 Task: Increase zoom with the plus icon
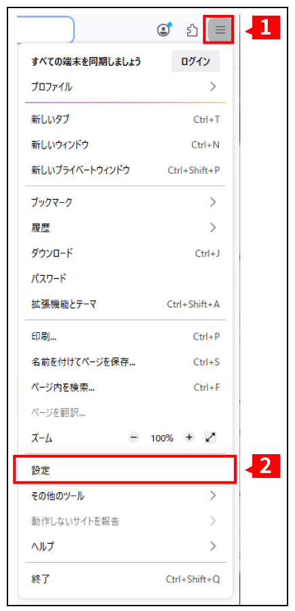[189, 438]
